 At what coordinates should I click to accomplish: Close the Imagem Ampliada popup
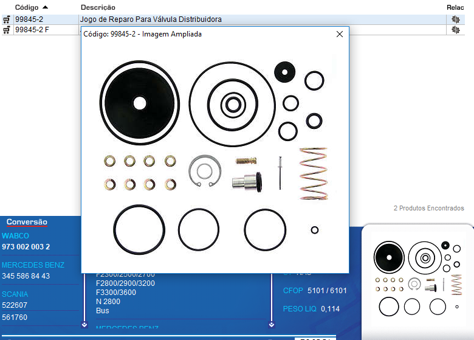coord(340,35)
